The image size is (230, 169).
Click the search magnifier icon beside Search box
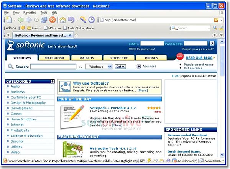[x=215, y=28]
